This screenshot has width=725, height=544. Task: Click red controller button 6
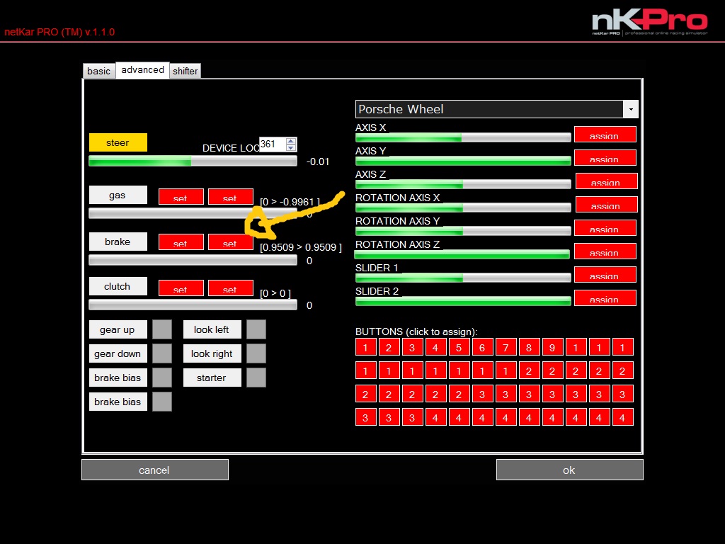(482, 347)
